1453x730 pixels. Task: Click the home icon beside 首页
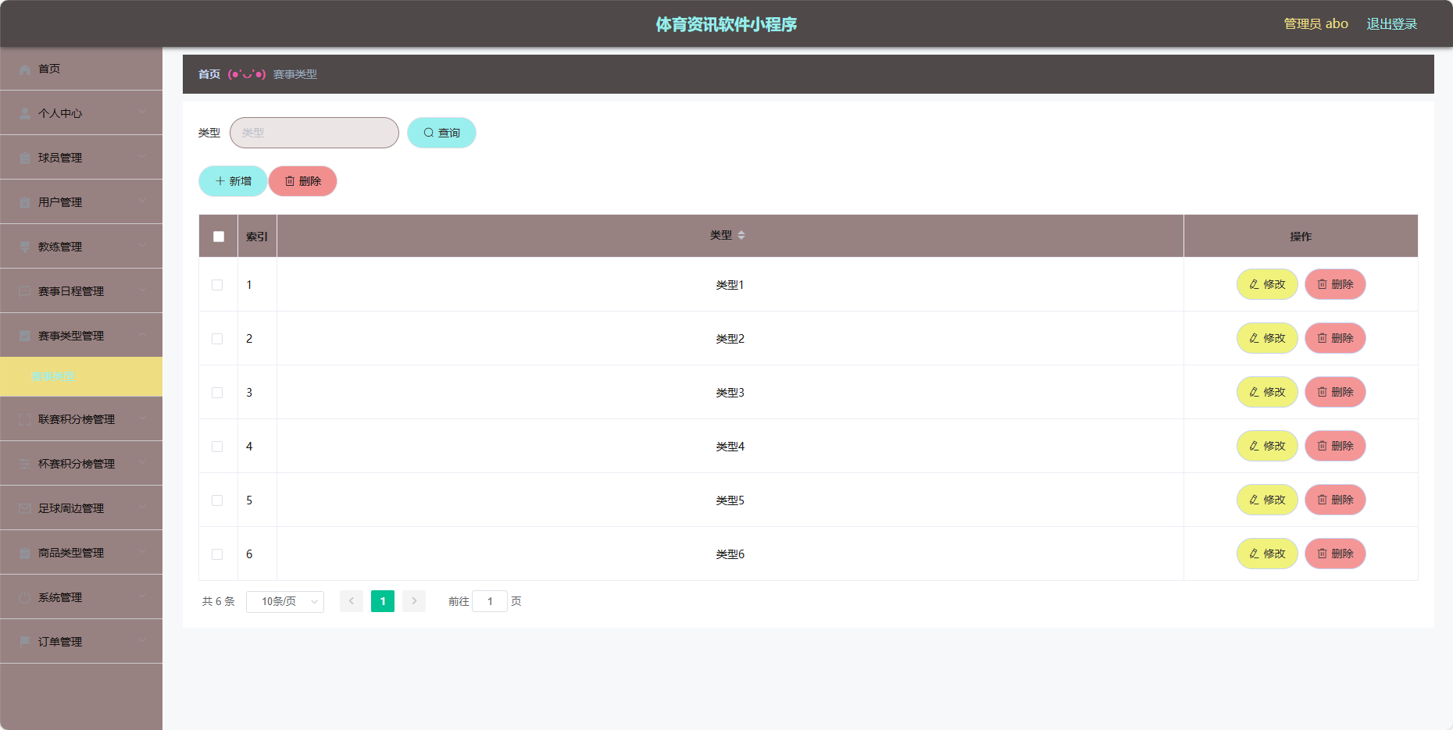tap(25, 69)
